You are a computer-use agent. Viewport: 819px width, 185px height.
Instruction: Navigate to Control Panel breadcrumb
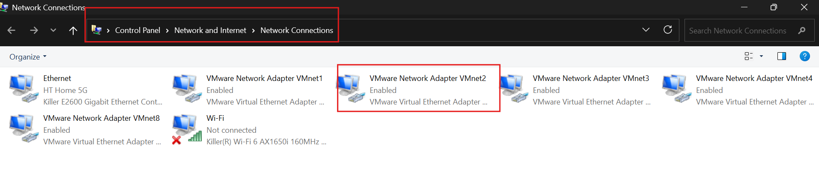137,30
